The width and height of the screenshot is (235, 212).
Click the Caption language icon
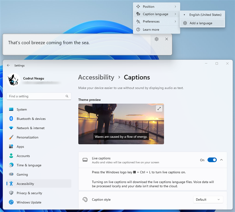[x=138, y=14]
